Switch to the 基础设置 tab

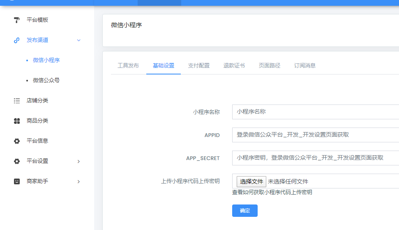(x=164, y=65)
